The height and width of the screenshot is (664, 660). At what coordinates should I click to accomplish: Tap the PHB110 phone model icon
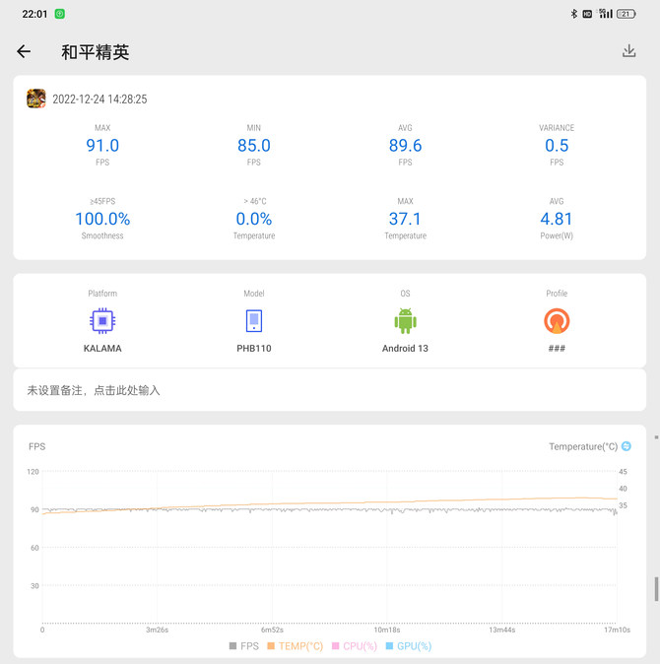[254, 321]
